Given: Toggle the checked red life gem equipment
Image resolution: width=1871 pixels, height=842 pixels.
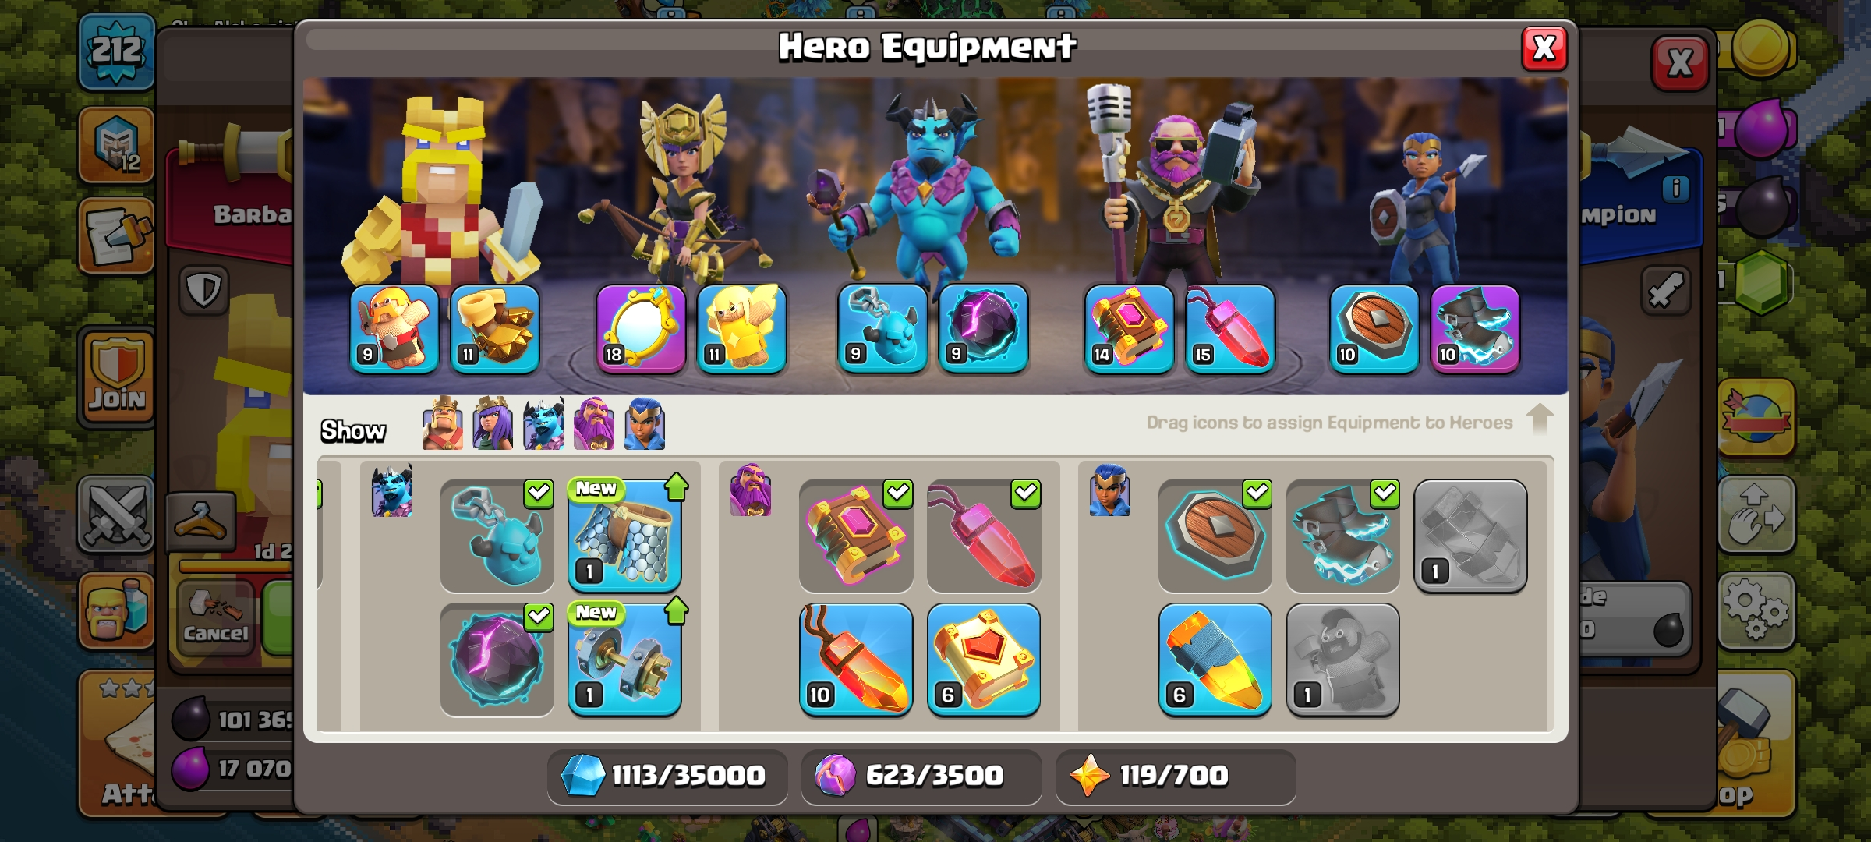Looking at the screenshot, I should point(984,536).
